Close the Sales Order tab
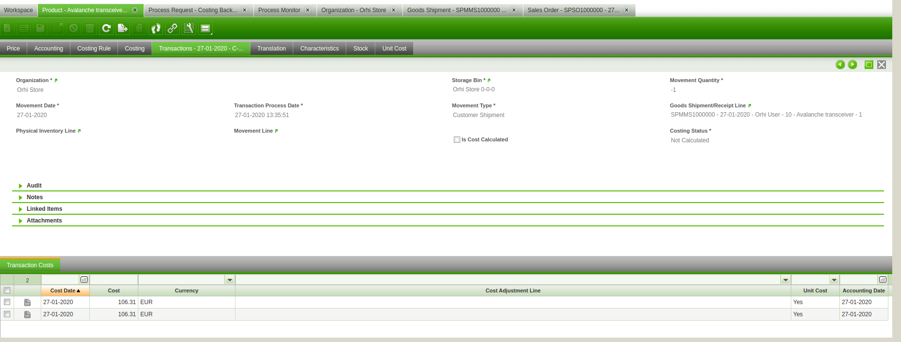Viewport: 901px width, 342px height. coord(627,10)
